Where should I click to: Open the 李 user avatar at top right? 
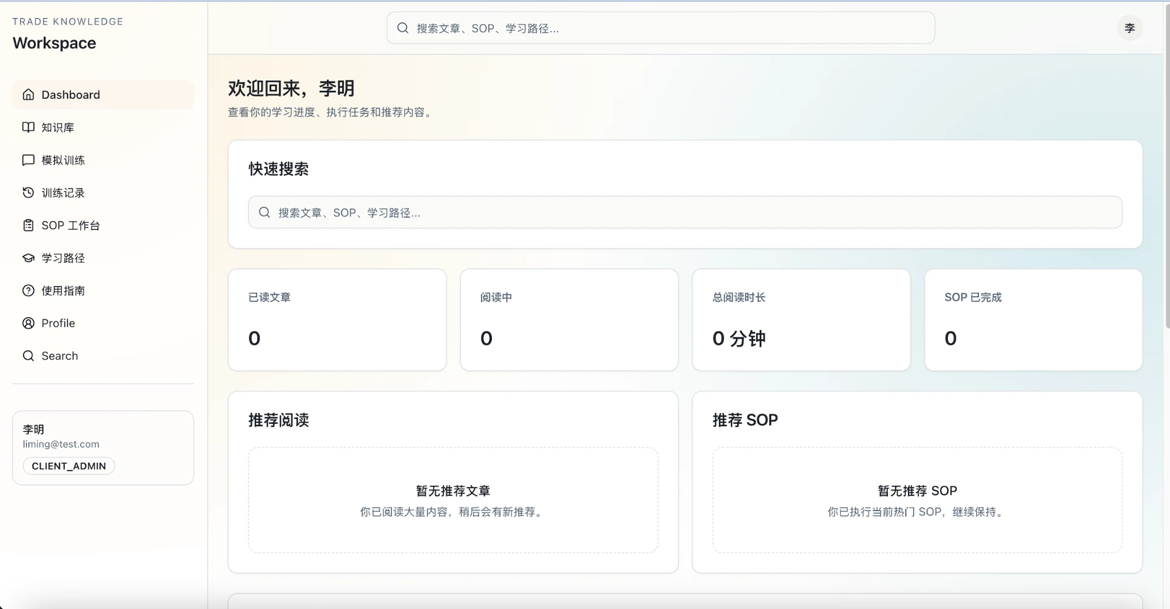pyautogui.click(x=1130, y=28)
